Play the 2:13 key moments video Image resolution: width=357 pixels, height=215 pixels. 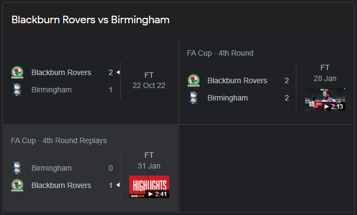325,99
